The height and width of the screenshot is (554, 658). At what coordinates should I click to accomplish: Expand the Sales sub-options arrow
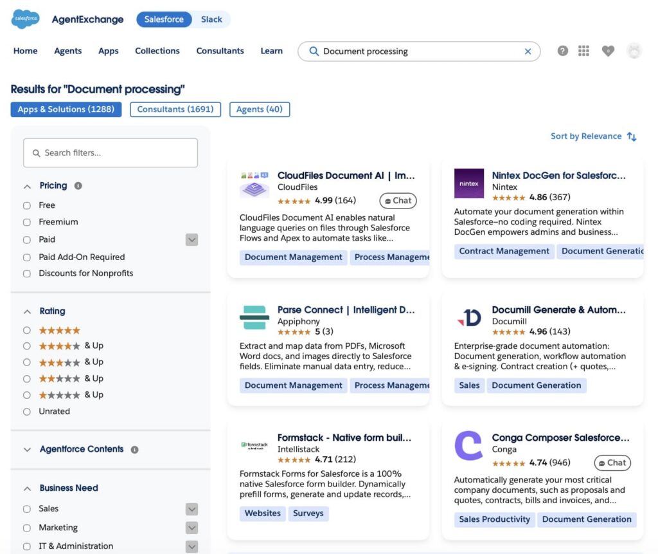click(x=191, y=509)
